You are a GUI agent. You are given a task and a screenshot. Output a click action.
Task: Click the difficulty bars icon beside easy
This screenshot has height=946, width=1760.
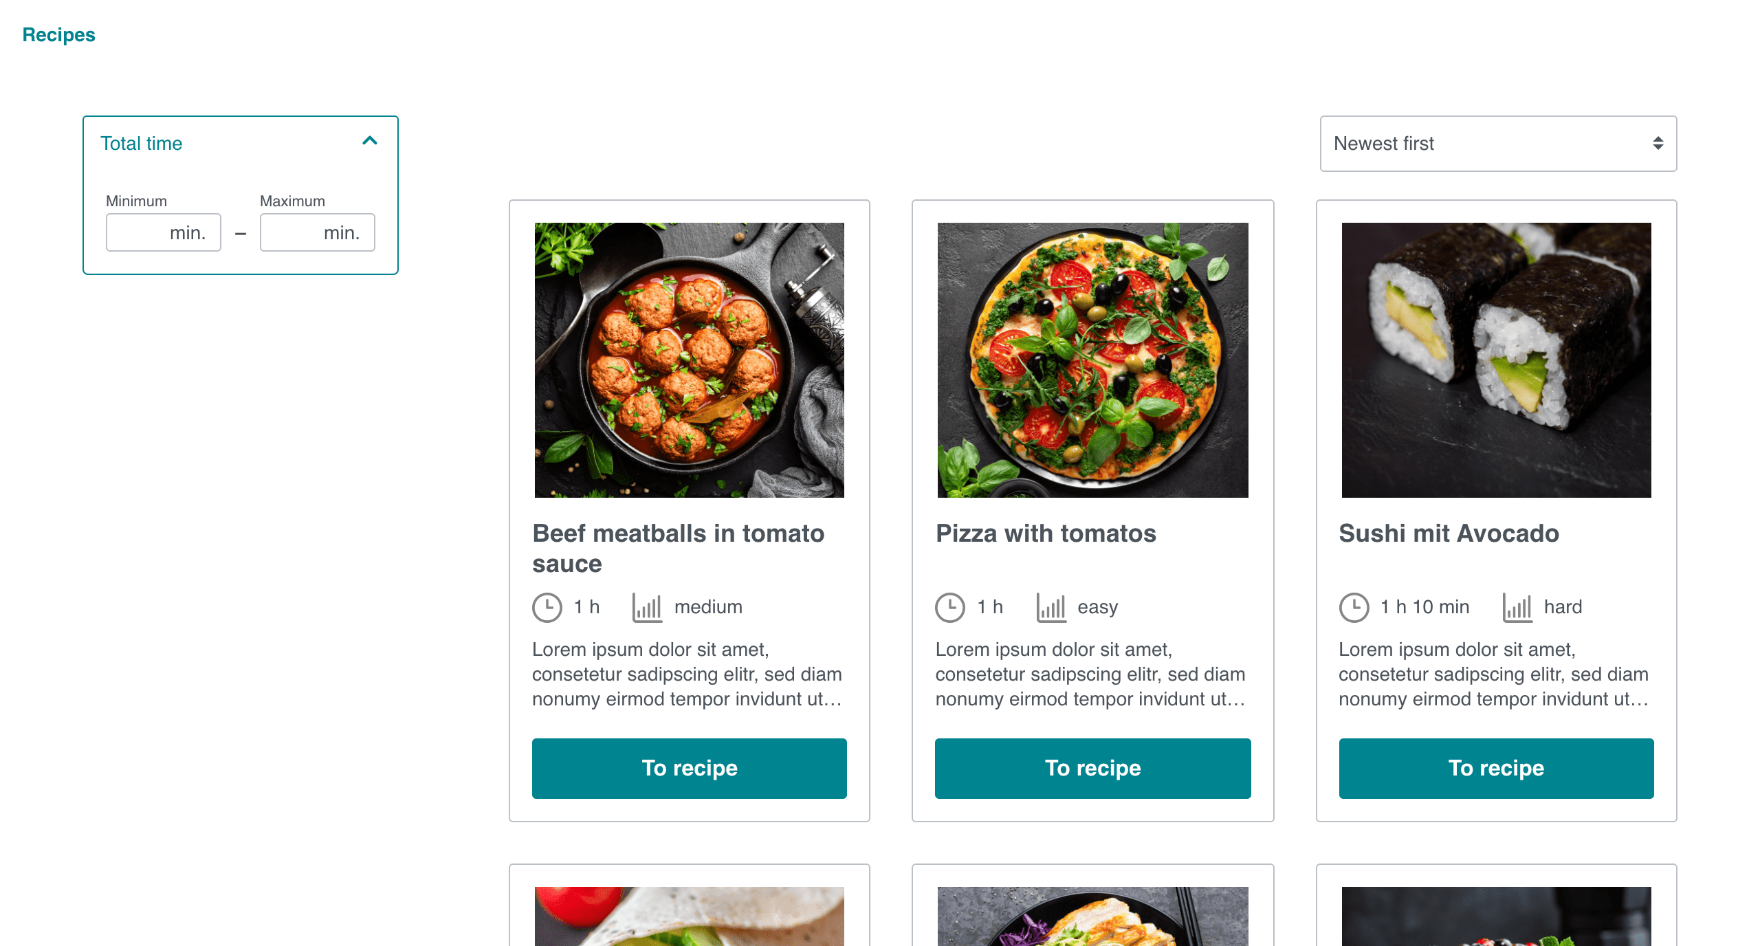click(1051, 608)
